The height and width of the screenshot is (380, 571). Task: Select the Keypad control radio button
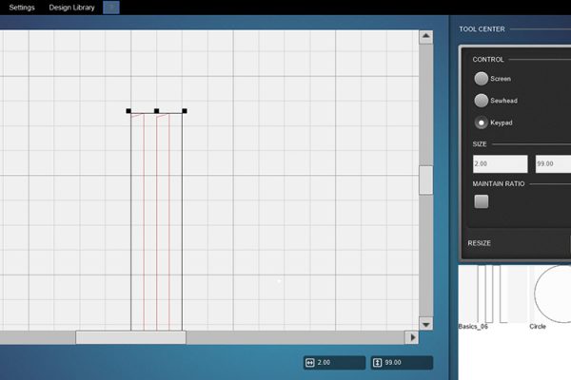click(x=481, y=123)
